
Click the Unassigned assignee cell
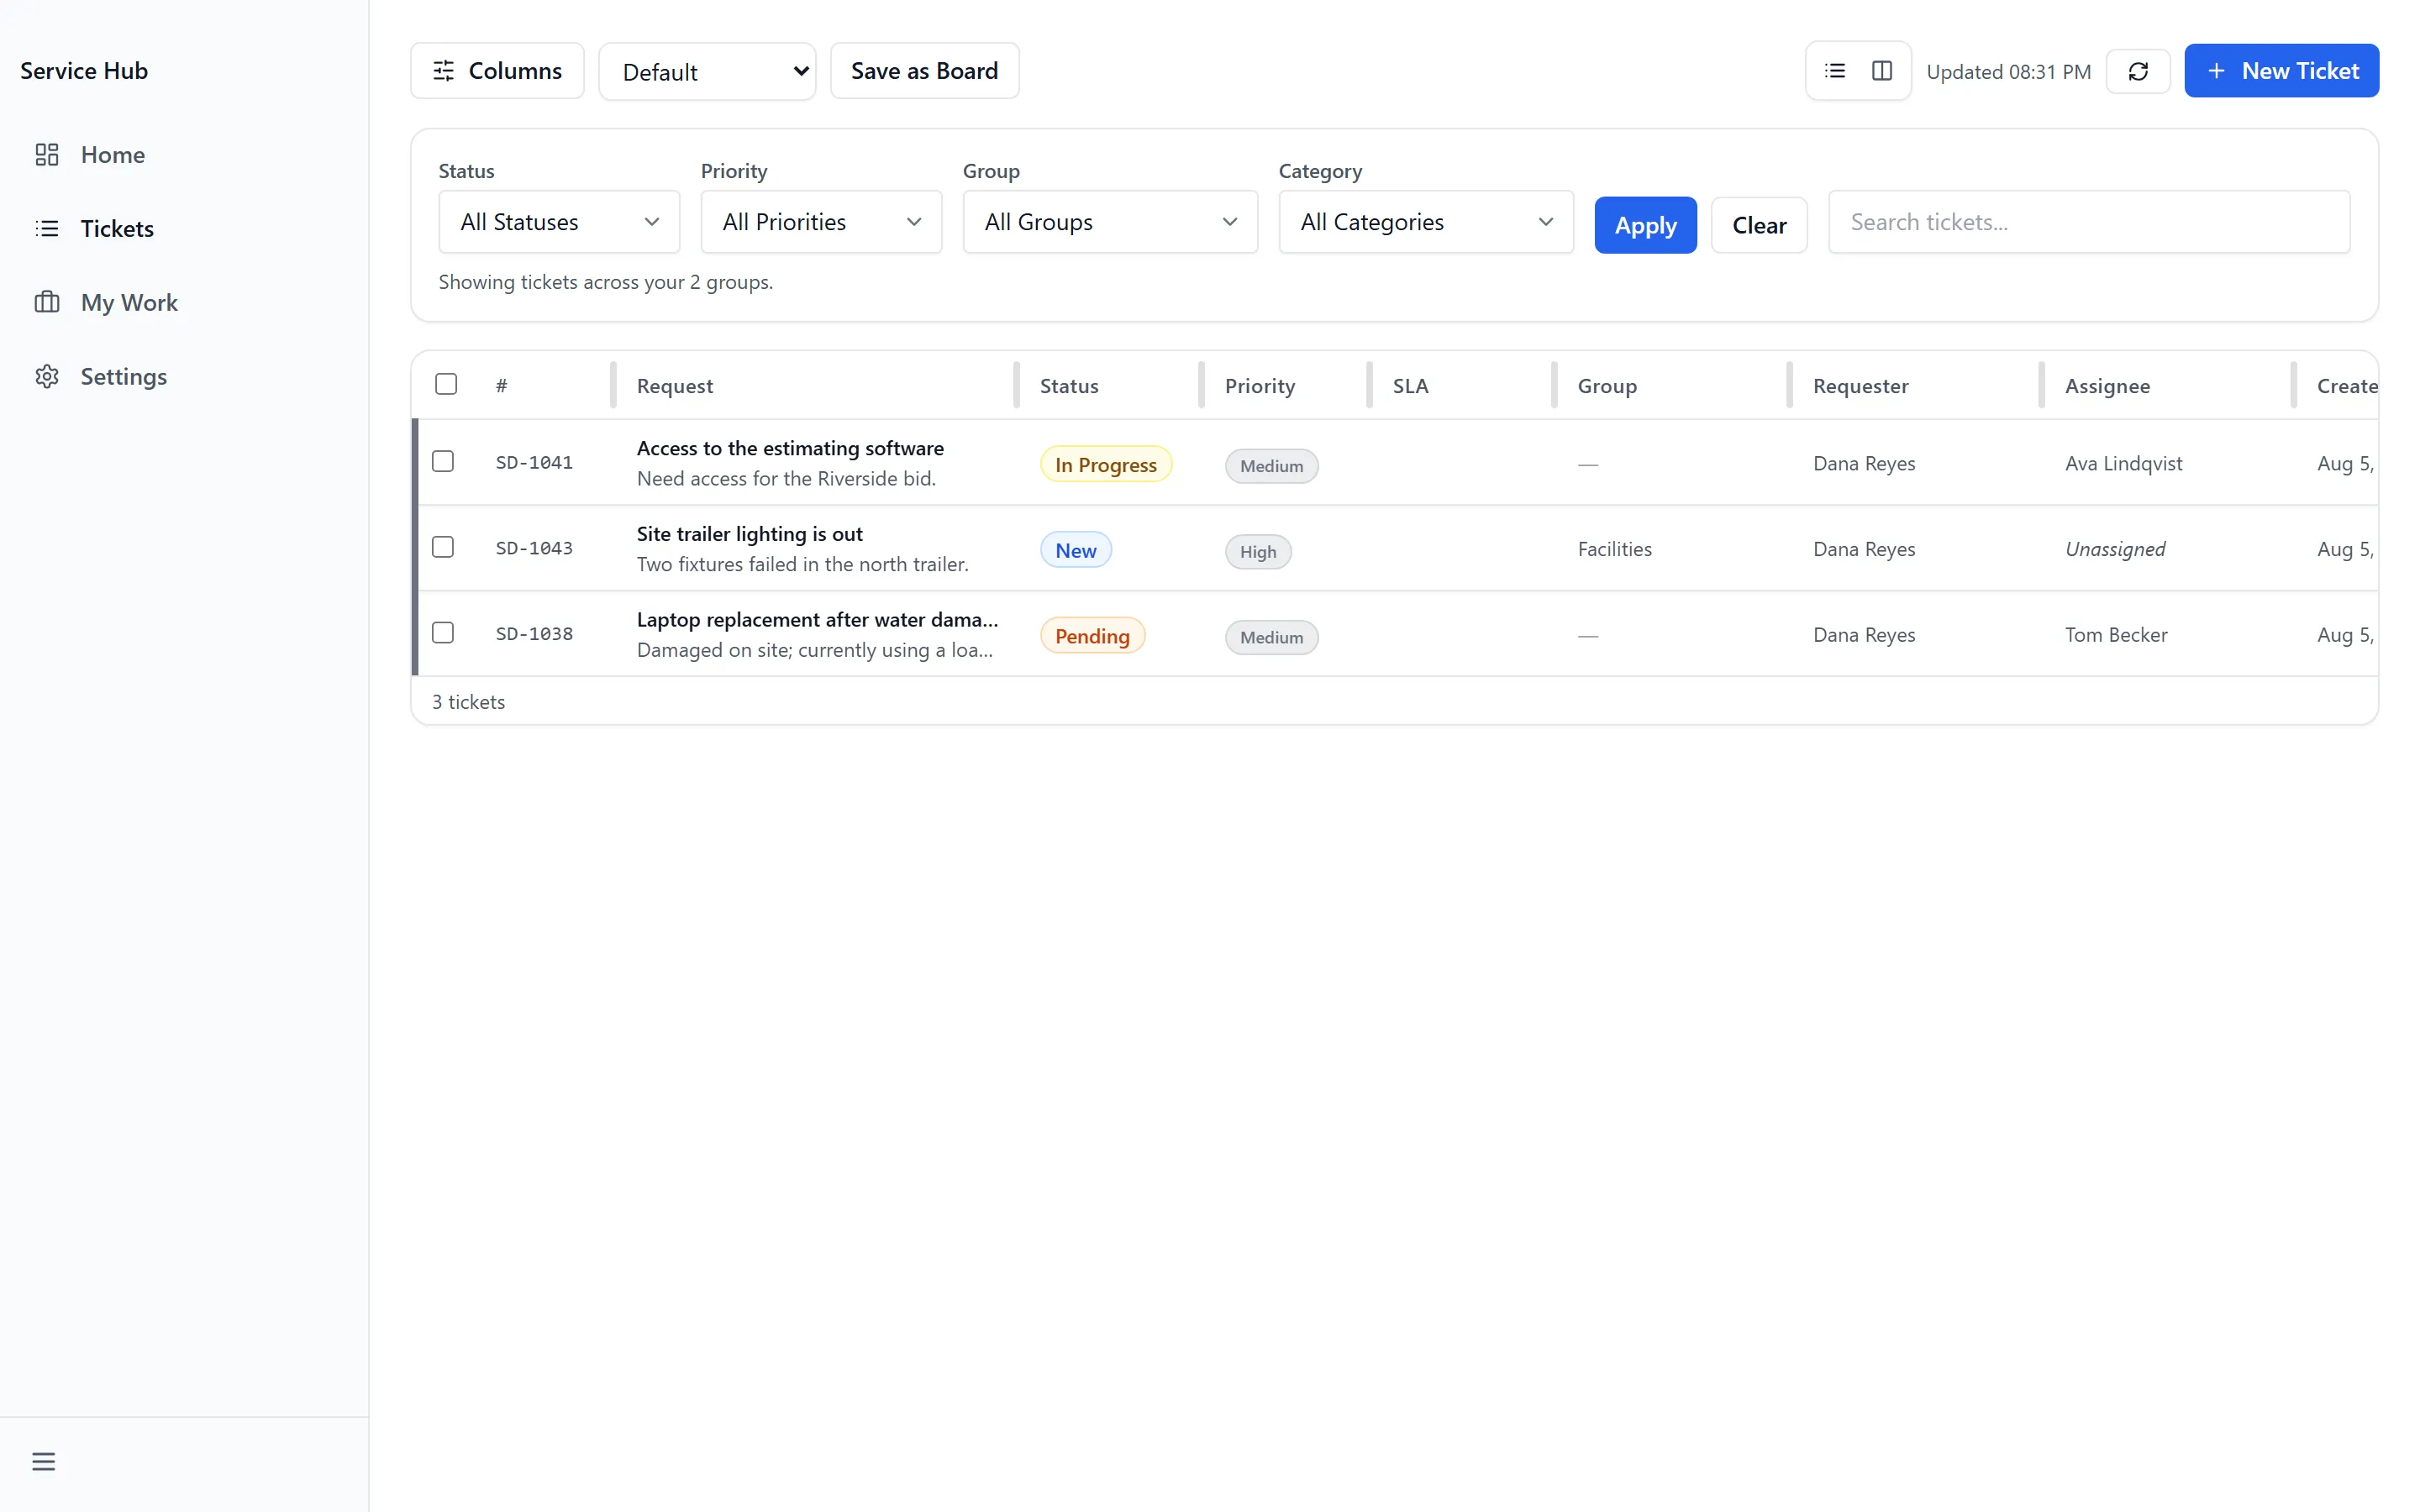tap(2115, 549)
